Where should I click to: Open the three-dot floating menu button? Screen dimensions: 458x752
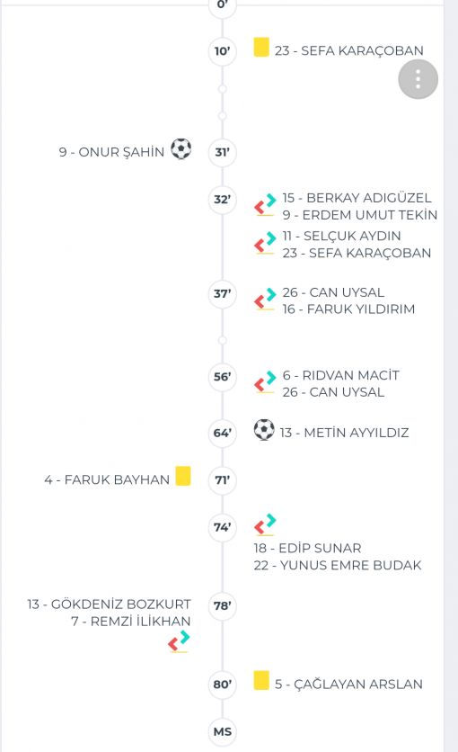pyautogui.click(x=418, y=79)
